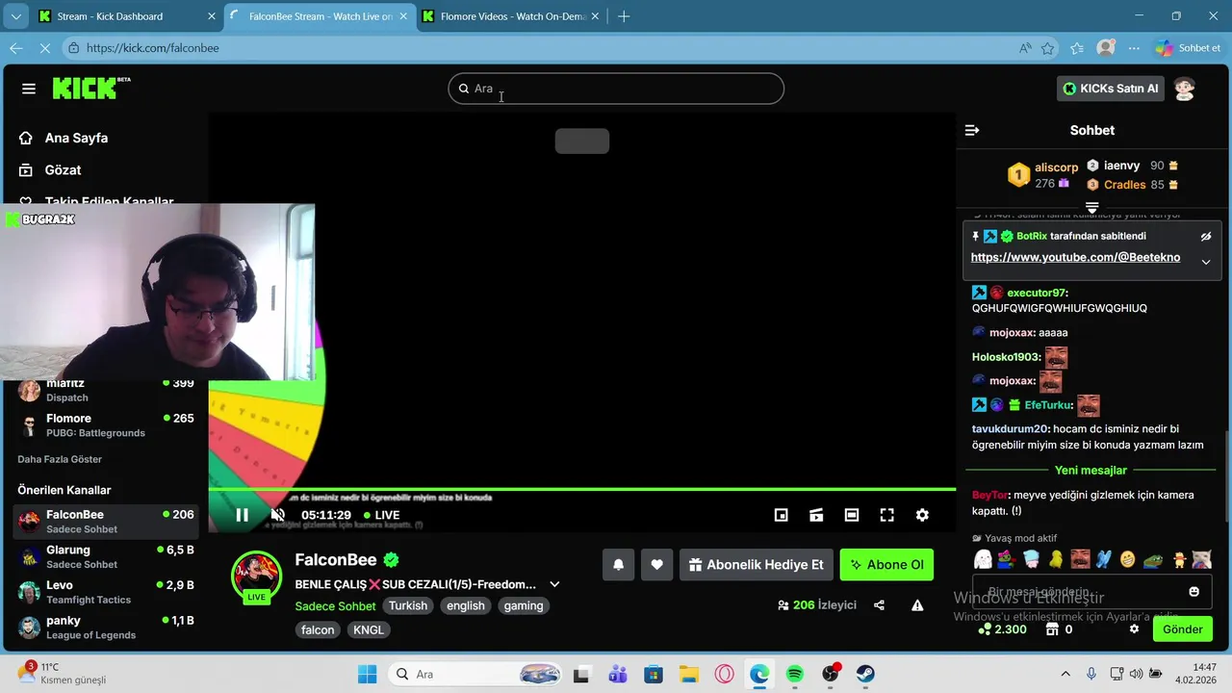Select the KNGL tag
Screen dimensions: 1232x693
pyautogui.click(x=369, y=629)
